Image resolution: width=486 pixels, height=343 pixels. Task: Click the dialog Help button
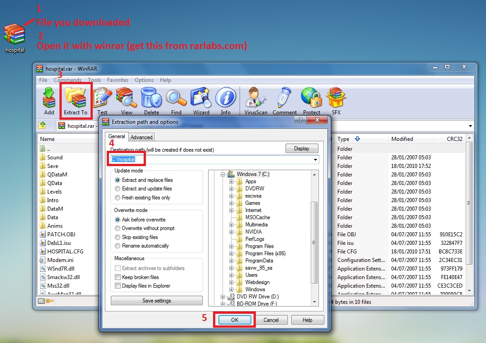[308, 320]
